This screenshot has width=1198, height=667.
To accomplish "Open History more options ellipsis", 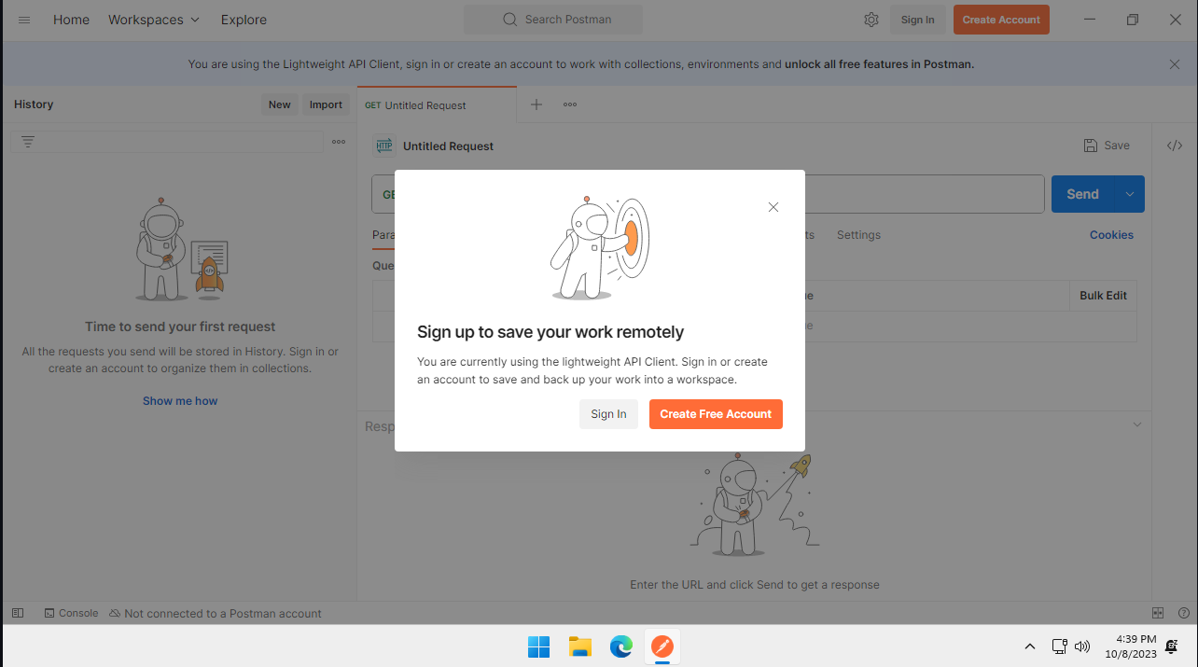I will pos(339,142).
